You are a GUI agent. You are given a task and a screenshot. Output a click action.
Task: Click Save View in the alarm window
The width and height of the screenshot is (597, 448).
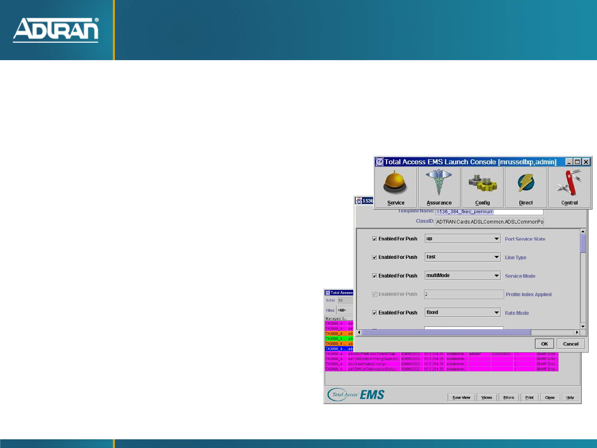click(461, 397)
